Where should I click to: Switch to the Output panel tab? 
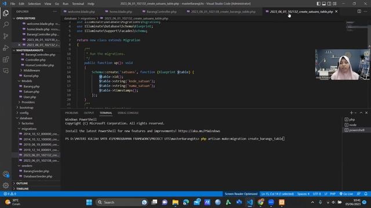pyautogui.click(x=89, y=113)
